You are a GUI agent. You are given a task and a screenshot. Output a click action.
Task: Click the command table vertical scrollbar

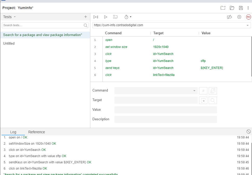pyautogui.click(x=251, y=56)
